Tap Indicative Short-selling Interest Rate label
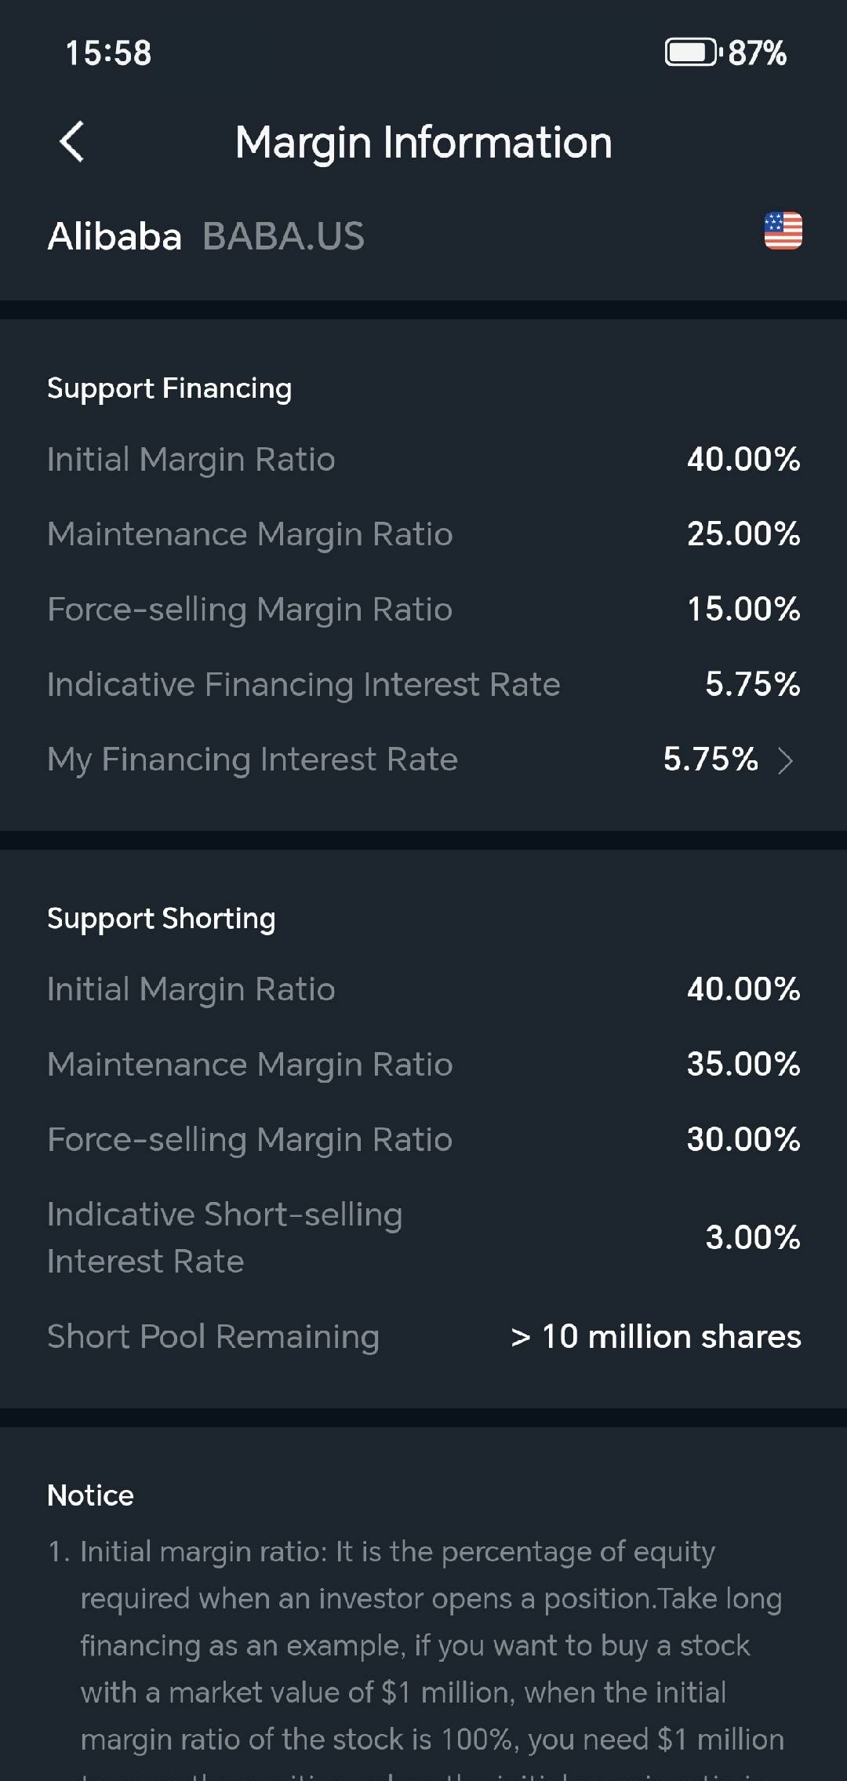The image size is (847, 1781). pos(224,1237)
